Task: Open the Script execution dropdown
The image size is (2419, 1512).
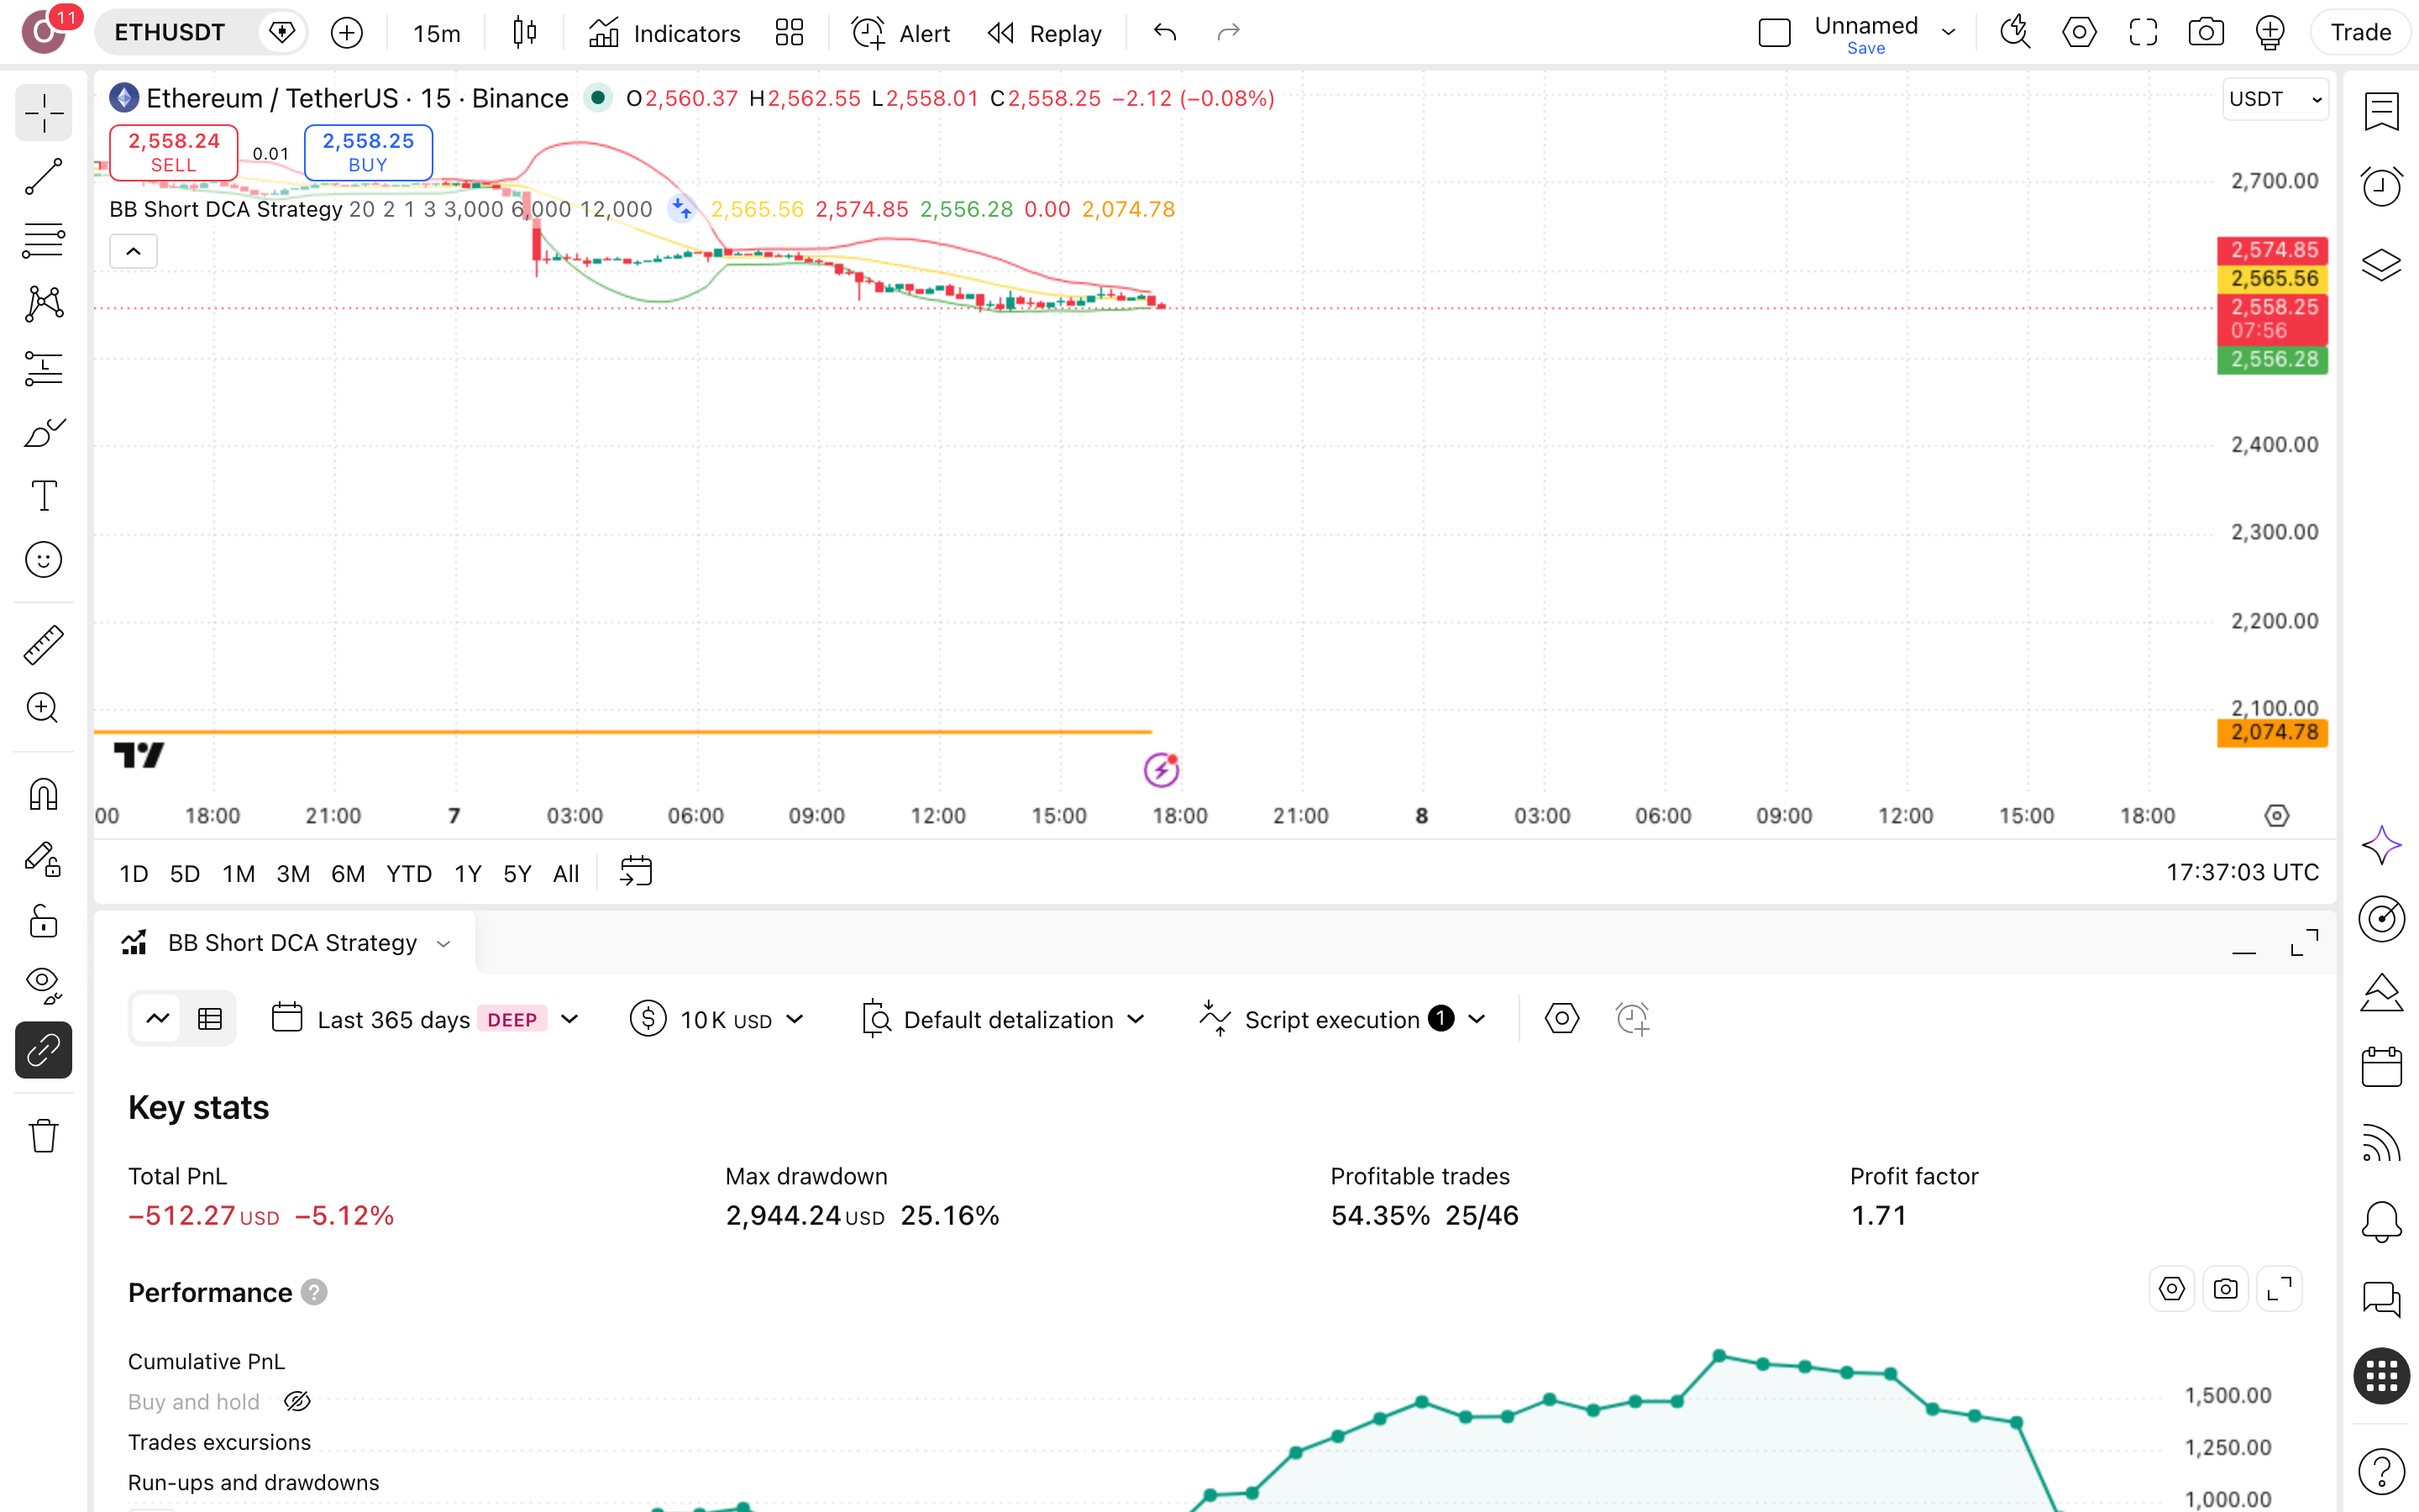Action: (1343, 1019)
